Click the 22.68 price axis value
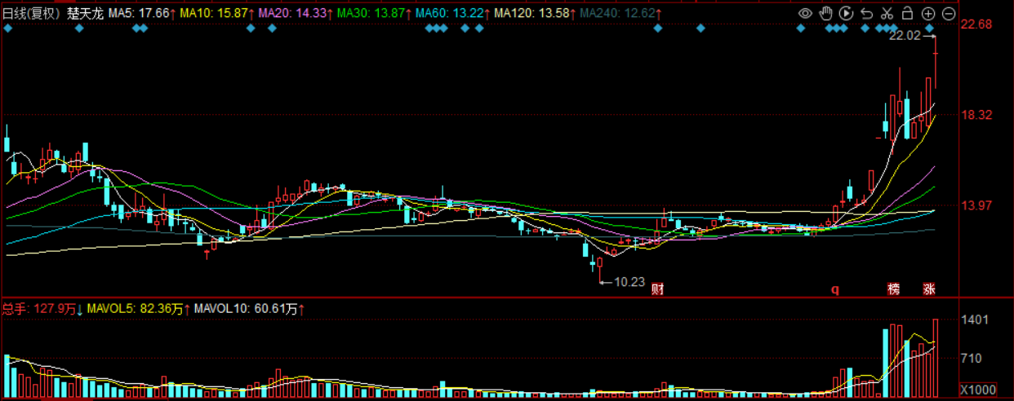The image size is (1014, 401). (x=976, y=24)
